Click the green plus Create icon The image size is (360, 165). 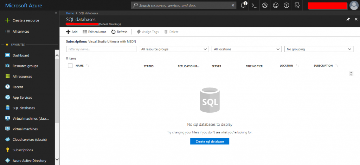(8, 20)
